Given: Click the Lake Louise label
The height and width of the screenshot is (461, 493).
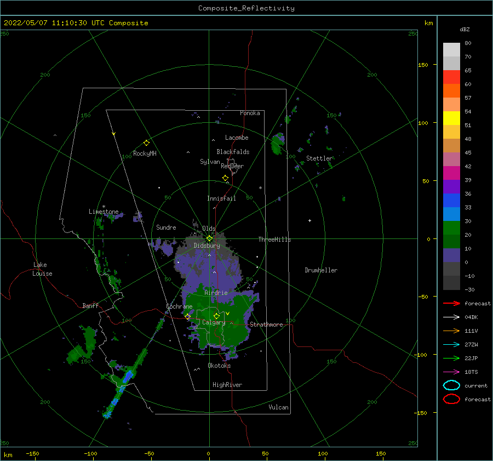Looking at the screenshot, I should coord(42,269).
